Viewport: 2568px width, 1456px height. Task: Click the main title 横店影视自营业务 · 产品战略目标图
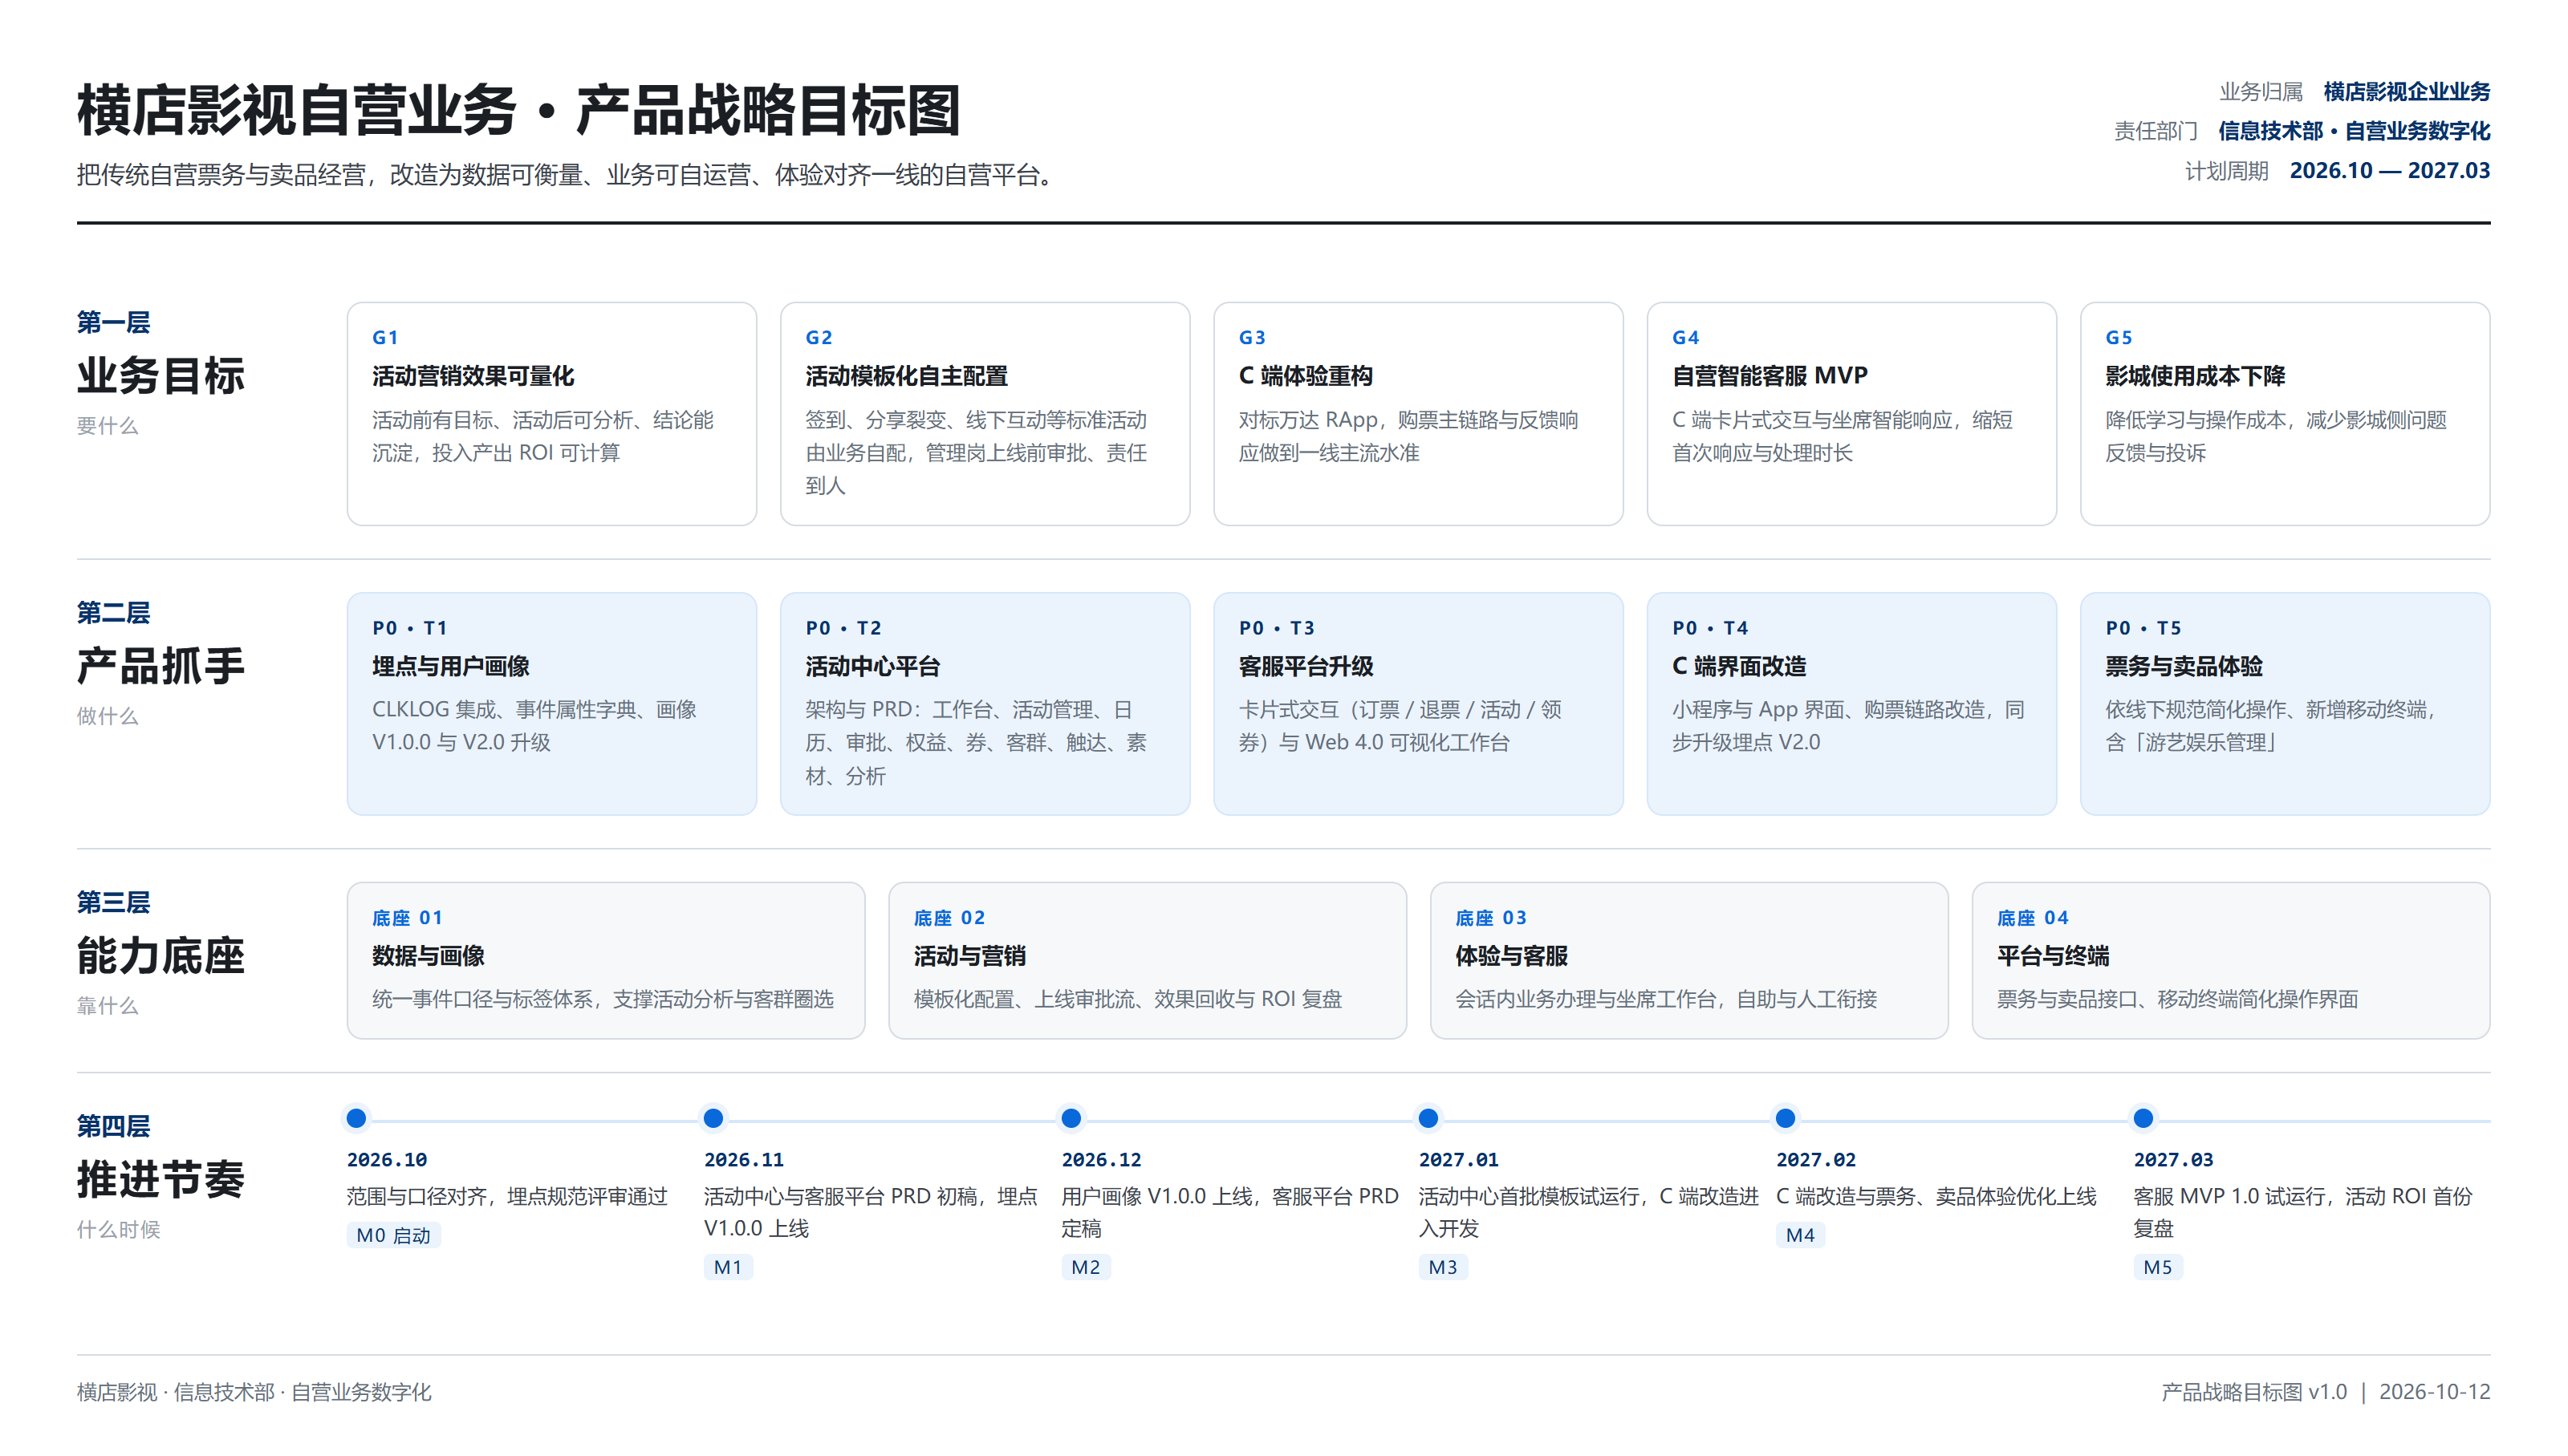(519, 110)
